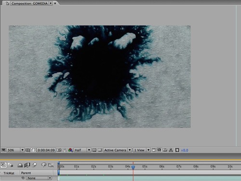The image size is (241, 181).
Task: Click the 05s mark on time ruler
Action: [145, 167]
